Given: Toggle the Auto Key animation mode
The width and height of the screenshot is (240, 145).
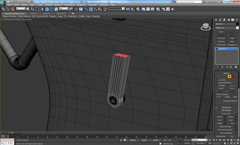Looking at the screenshot, I should coord(187,140).
